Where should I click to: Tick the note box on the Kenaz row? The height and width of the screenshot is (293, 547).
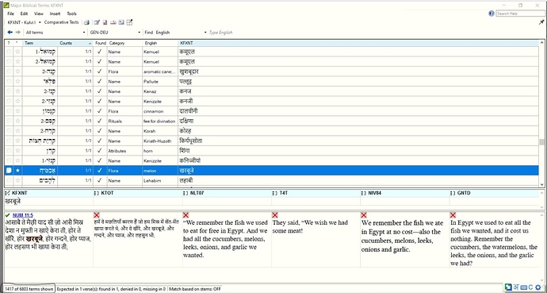[x=9, y=91]
